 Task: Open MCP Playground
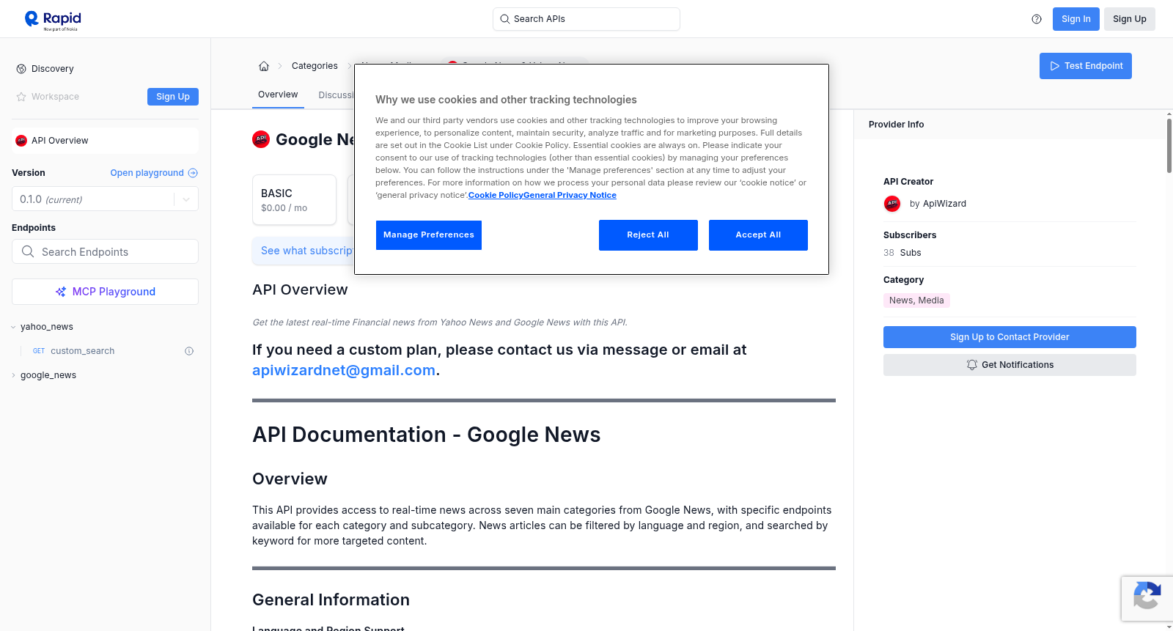(x=106, y=292)
